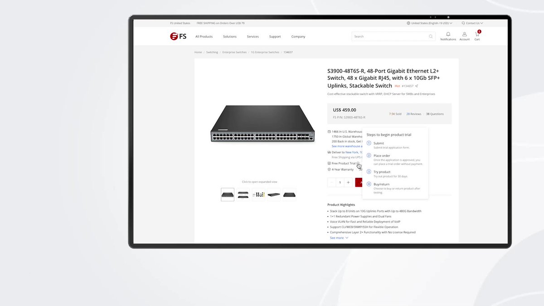The width and height of the screenshot is (544, 306).
Task: Select the second product thumbnail
Action: click(x=243, y=194)
